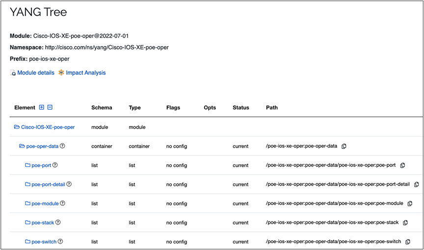The height and width of the screenshot is (250, 424).
Task: Click the 'no config' flag for poe-stack
Action: [x=177, y=222]
